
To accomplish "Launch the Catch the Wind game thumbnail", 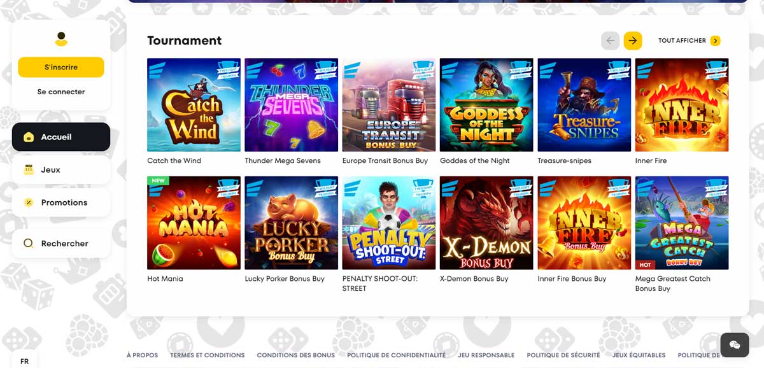I will tap(194, 105).
